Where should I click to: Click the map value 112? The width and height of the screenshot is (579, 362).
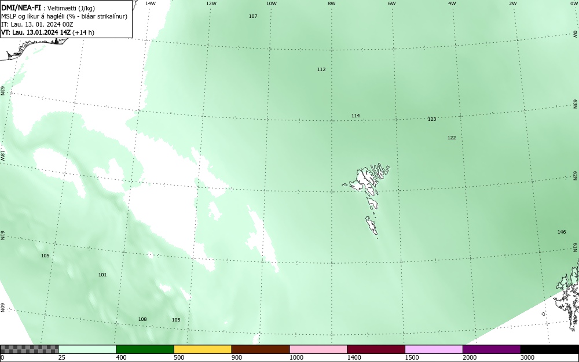pyautogui.click(x=321, y=69)
